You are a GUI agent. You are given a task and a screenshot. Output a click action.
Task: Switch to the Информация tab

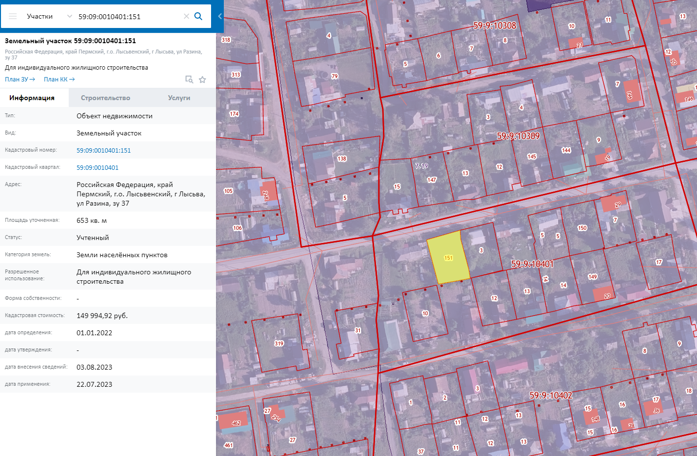[32, 98]
